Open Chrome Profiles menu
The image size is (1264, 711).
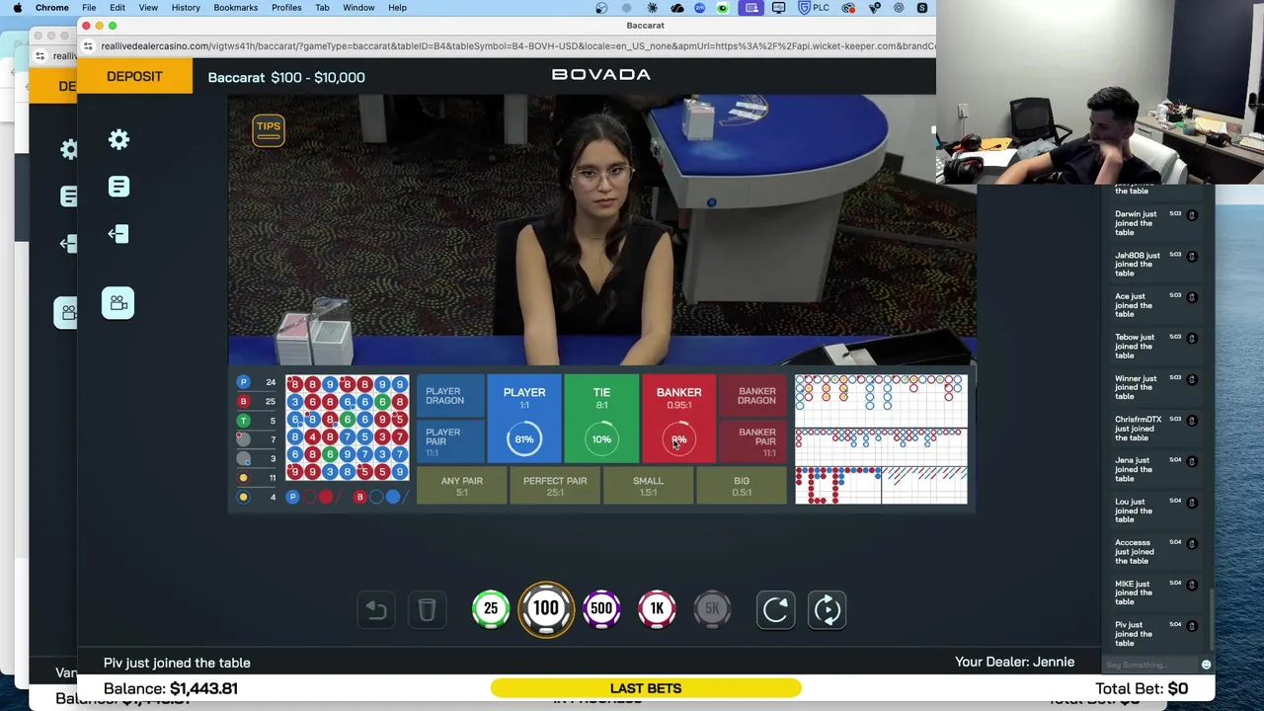click(286, 8)
